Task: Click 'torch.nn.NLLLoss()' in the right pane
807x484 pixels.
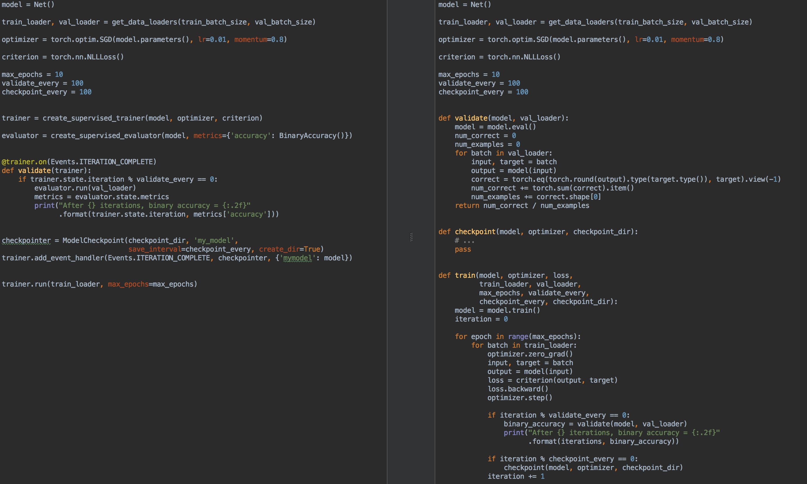Action: [x=524, y=57]
